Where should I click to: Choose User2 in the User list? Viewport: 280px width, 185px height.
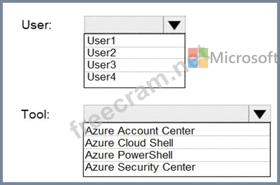point(135,53)
